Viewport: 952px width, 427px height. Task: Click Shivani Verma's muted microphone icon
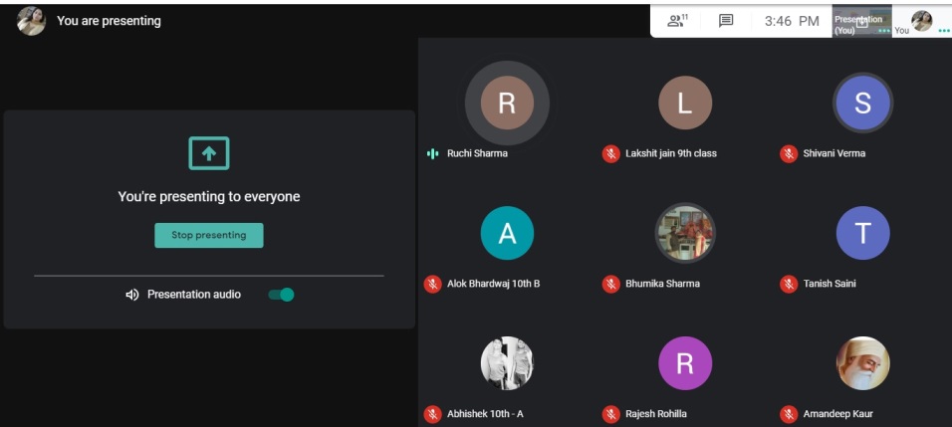(789, 153)
